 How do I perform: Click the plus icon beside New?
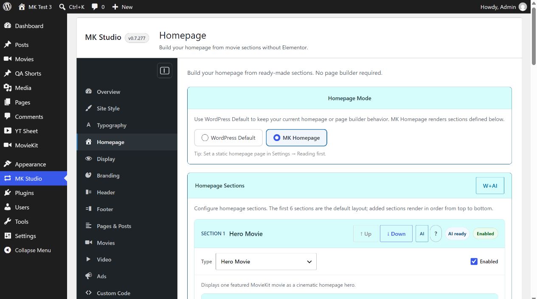click(115, 7)
